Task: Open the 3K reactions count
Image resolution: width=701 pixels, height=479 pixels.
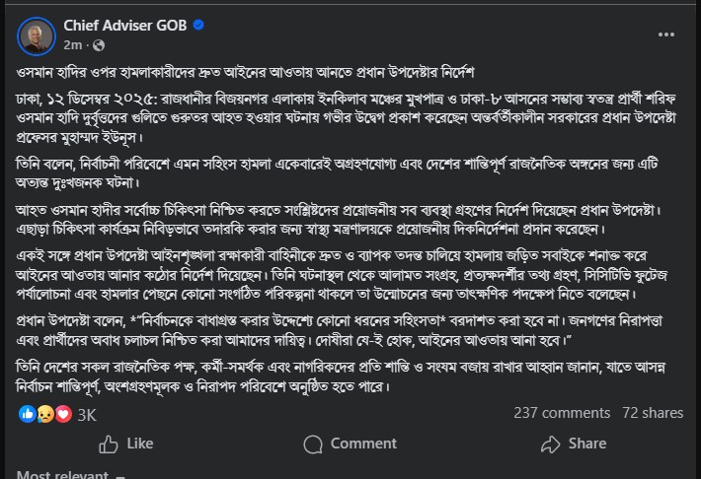Action: click(87, 414)
